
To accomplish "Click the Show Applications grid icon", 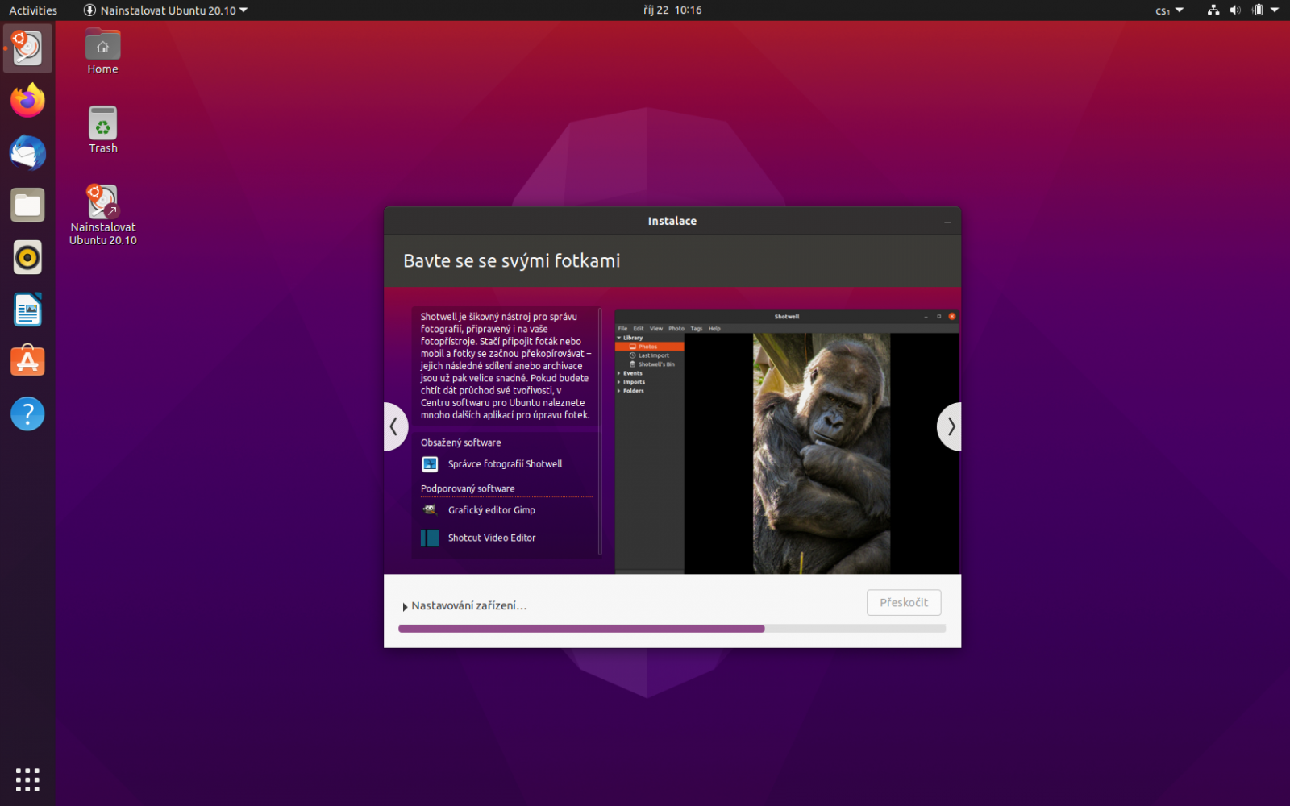I will pyautogui.click(x=27, y=779).
